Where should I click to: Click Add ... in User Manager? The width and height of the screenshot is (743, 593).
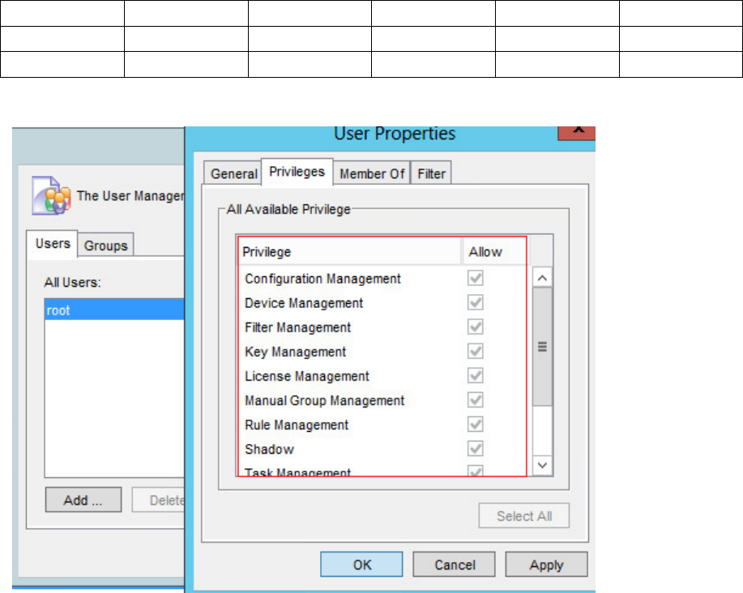(x=83, y=500)
